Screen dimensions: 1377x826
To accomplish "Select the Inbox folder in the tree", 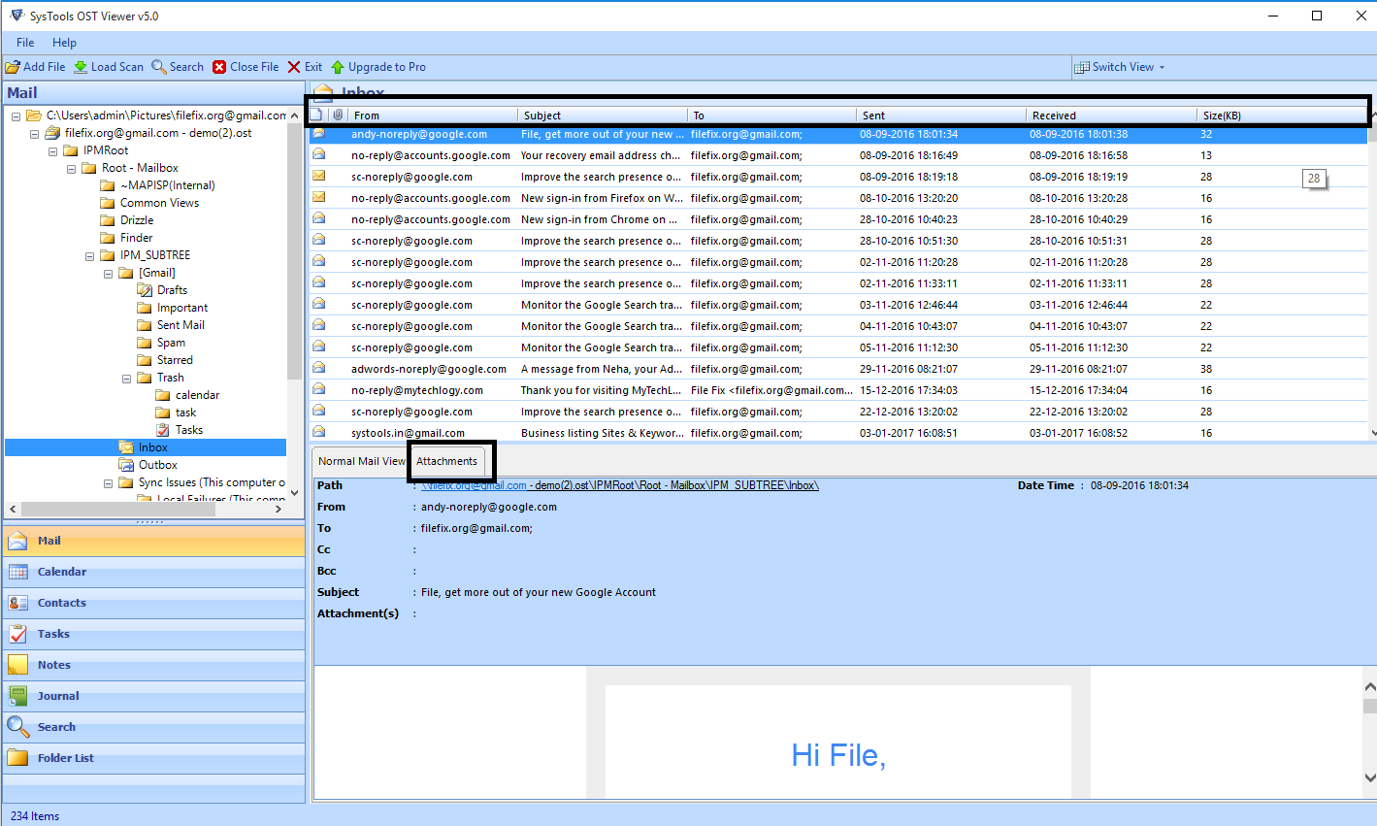I will click(152, 447).
